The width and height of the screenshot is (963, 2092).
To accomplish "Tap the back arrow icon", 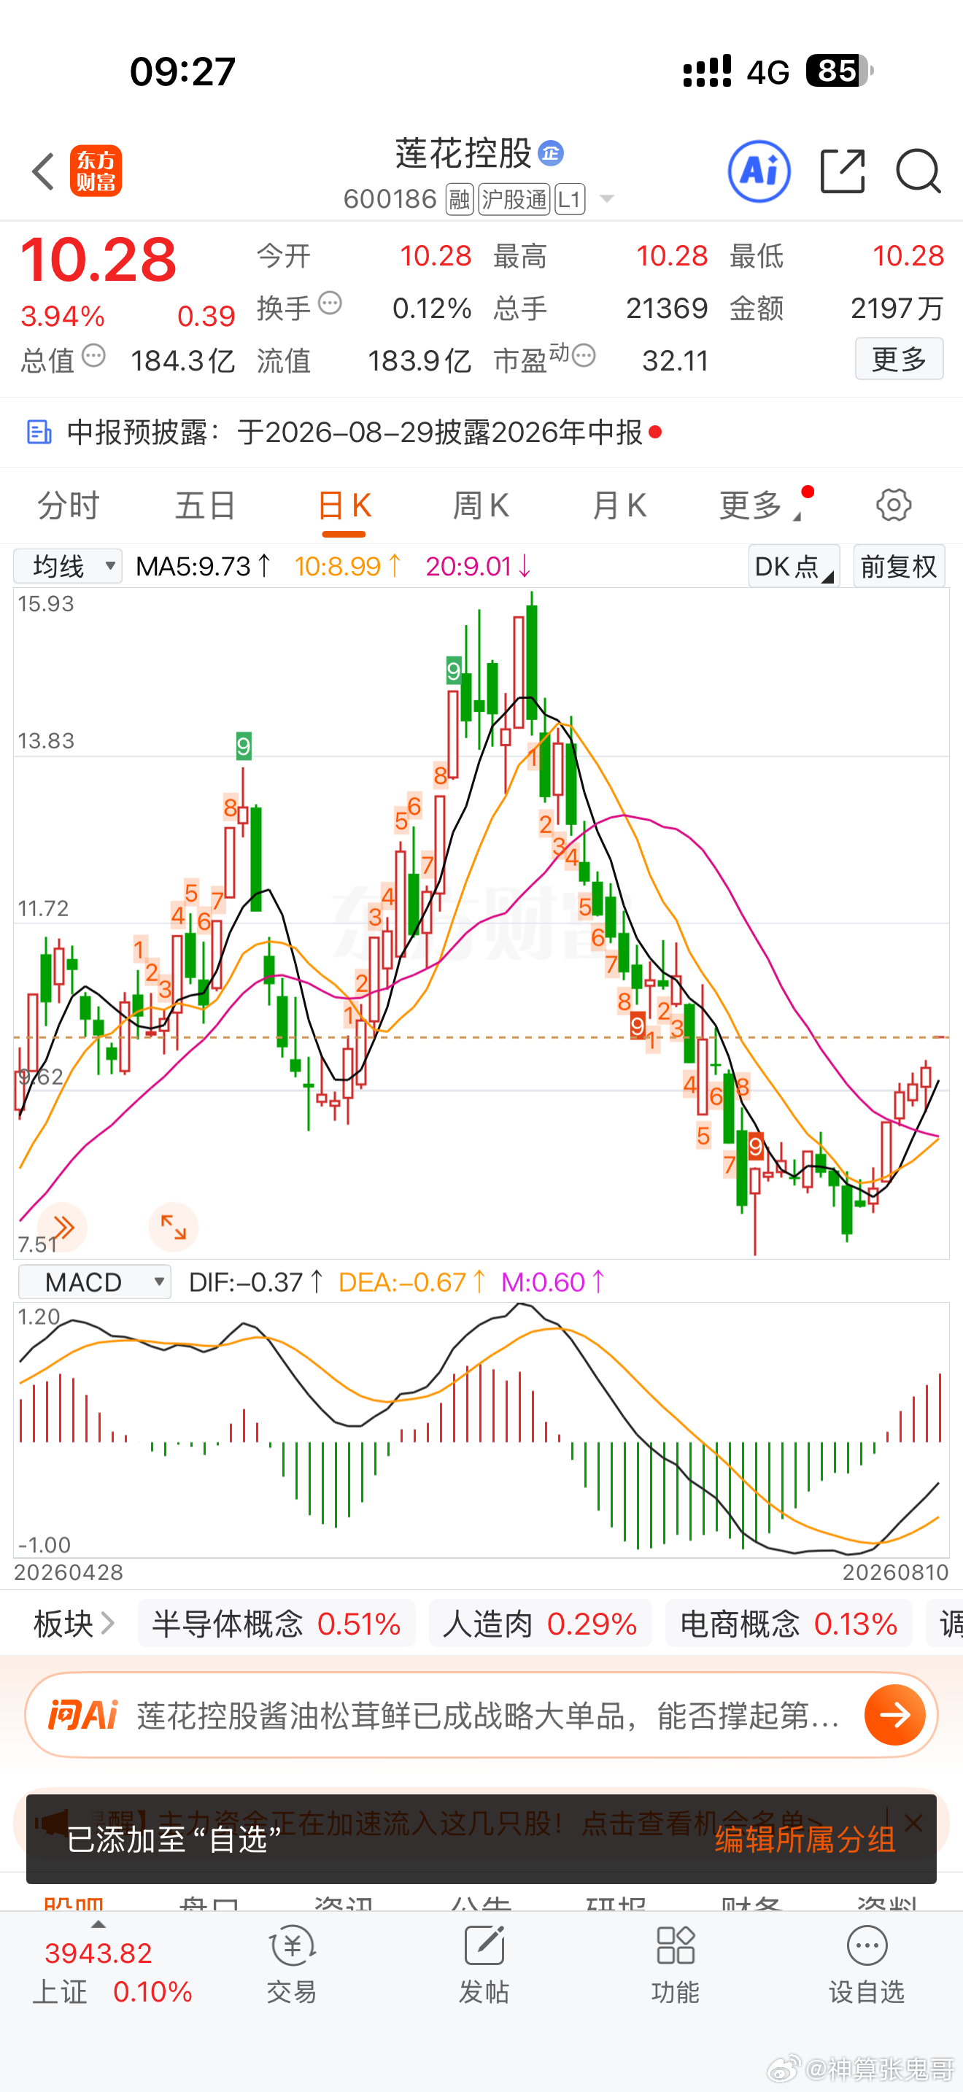I will (43, 171).
